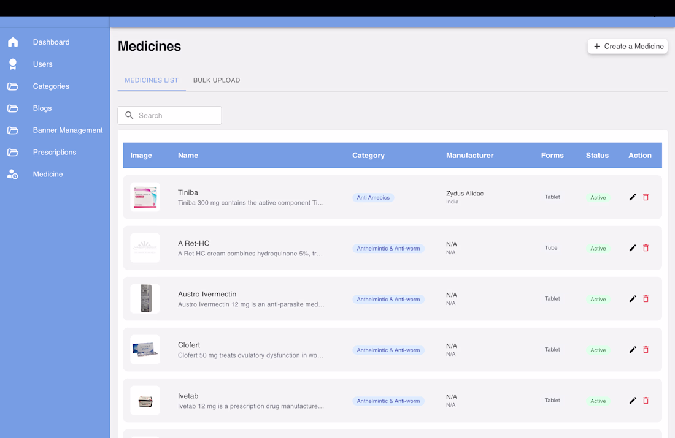Open the Tiniba product thumbnail

pyautogui.click(x=145, y=197)
